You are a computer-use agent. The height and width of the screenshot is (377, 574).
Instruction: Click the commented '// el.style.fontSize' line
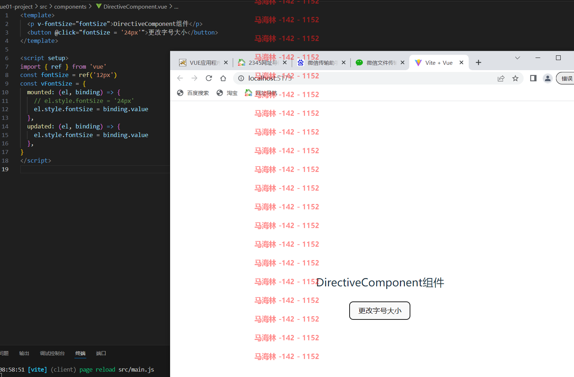click(x=84, y=101)
